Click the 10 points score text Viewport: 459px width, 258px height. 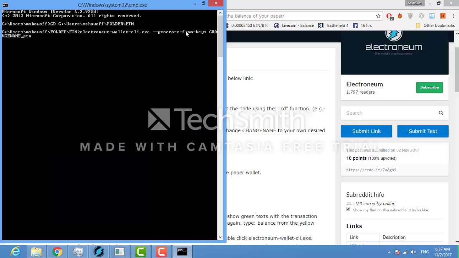[356, 158]
